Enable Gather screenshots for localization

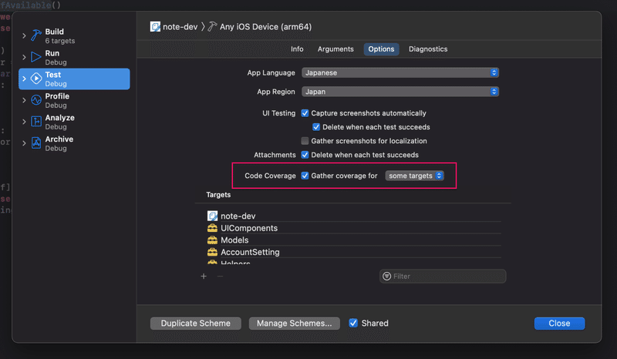(x=305, y=141)
